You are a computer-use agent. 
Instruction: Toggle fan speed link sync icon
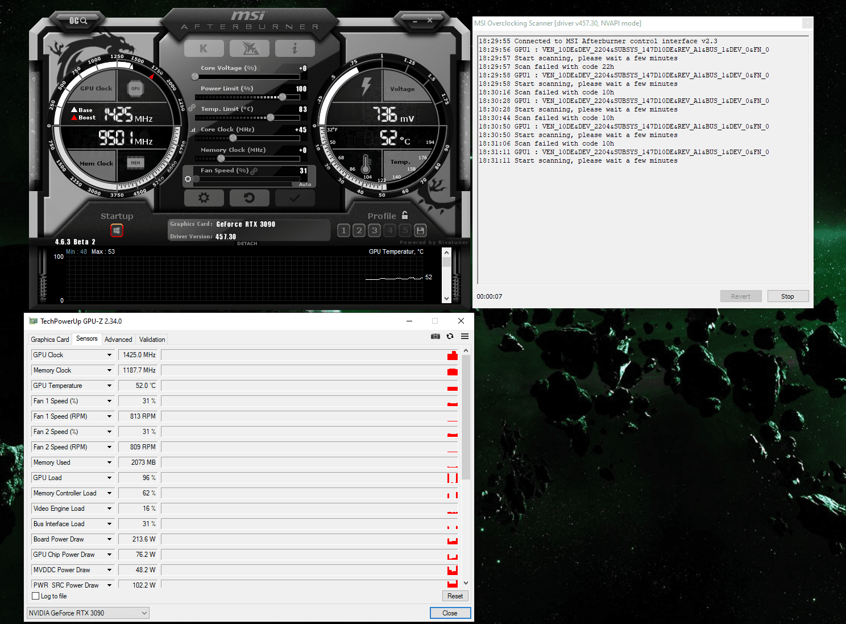tap(254, 171)
